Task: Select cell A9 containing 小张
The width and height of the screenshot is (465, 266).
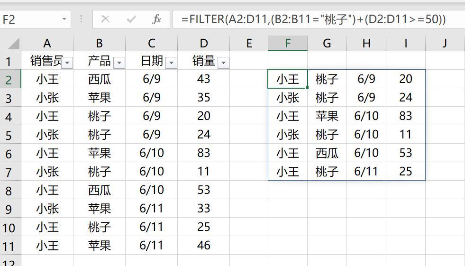Action: (47, 209)
